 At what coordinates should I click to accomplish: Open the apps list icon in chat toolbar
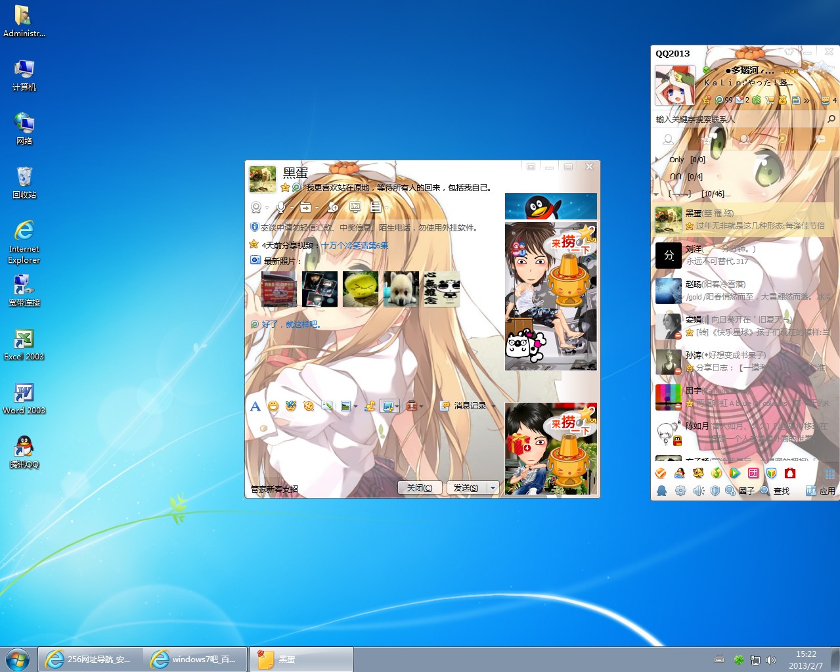(x=376, y=208)
